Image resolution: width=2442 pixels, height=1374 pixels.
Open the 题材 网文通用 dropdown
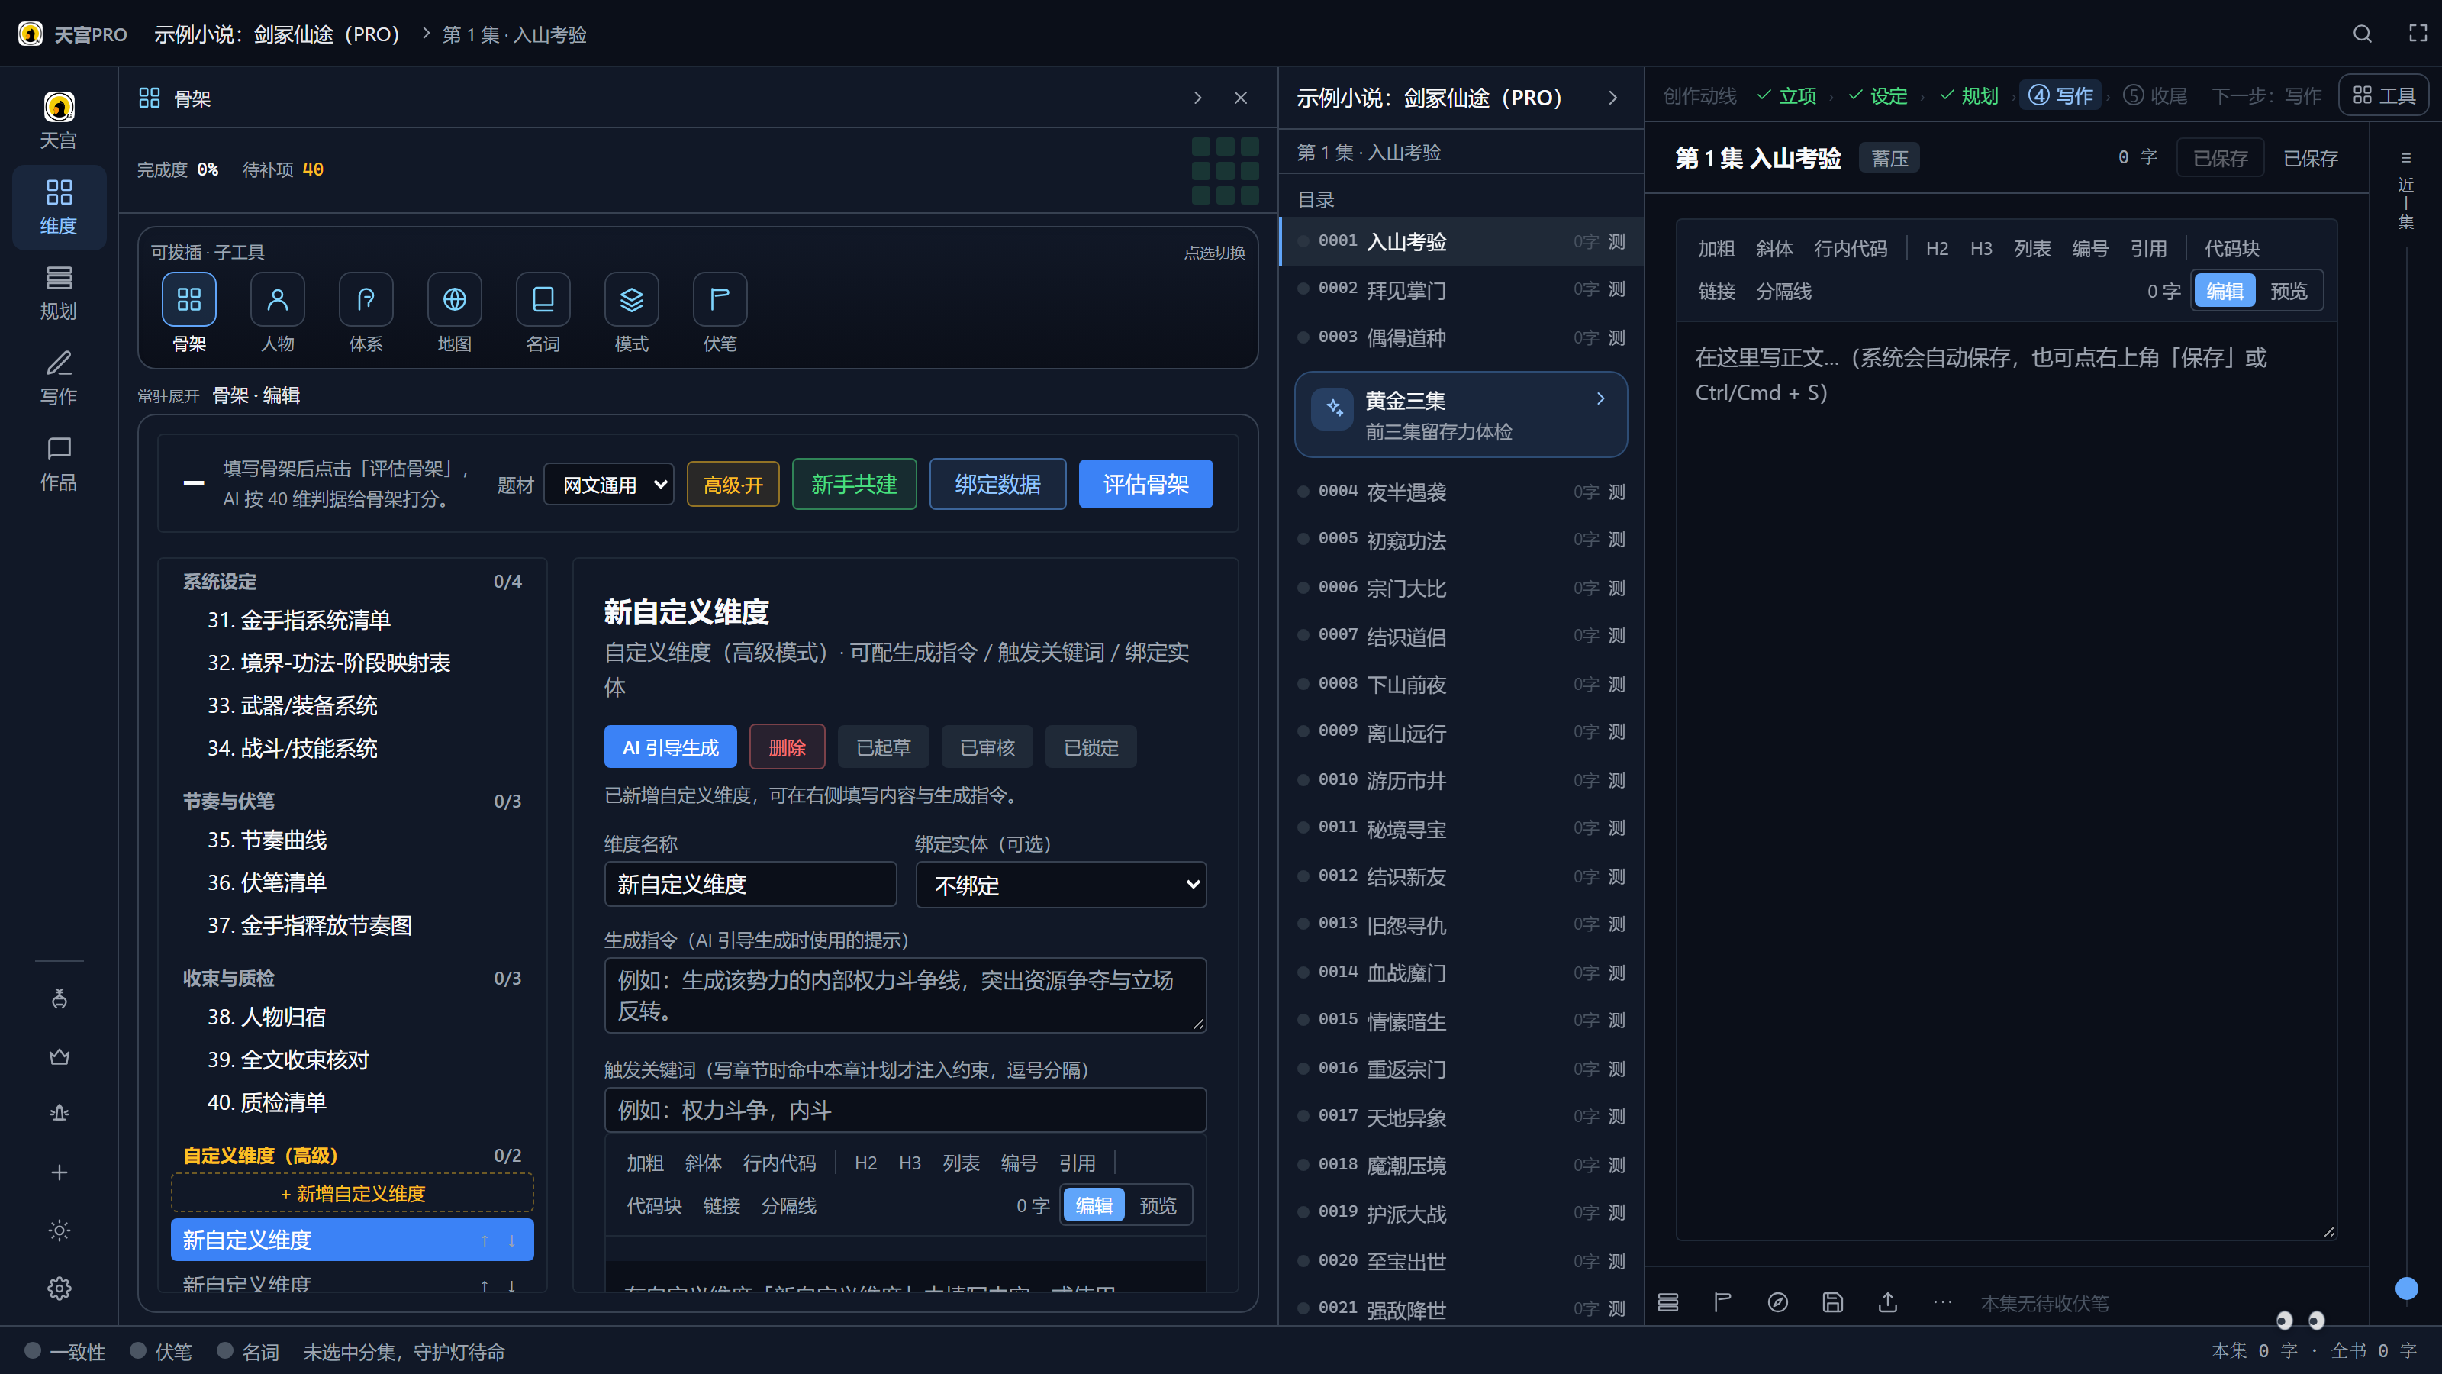click(609, 485)
